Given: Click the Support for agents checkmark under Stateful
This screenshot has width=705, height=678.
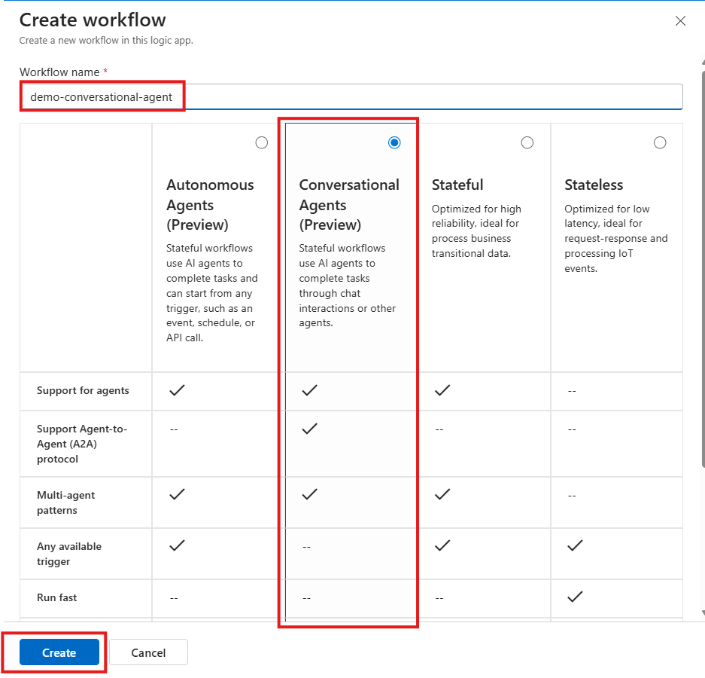Looking at the screenshot, I should click(442, 391).
